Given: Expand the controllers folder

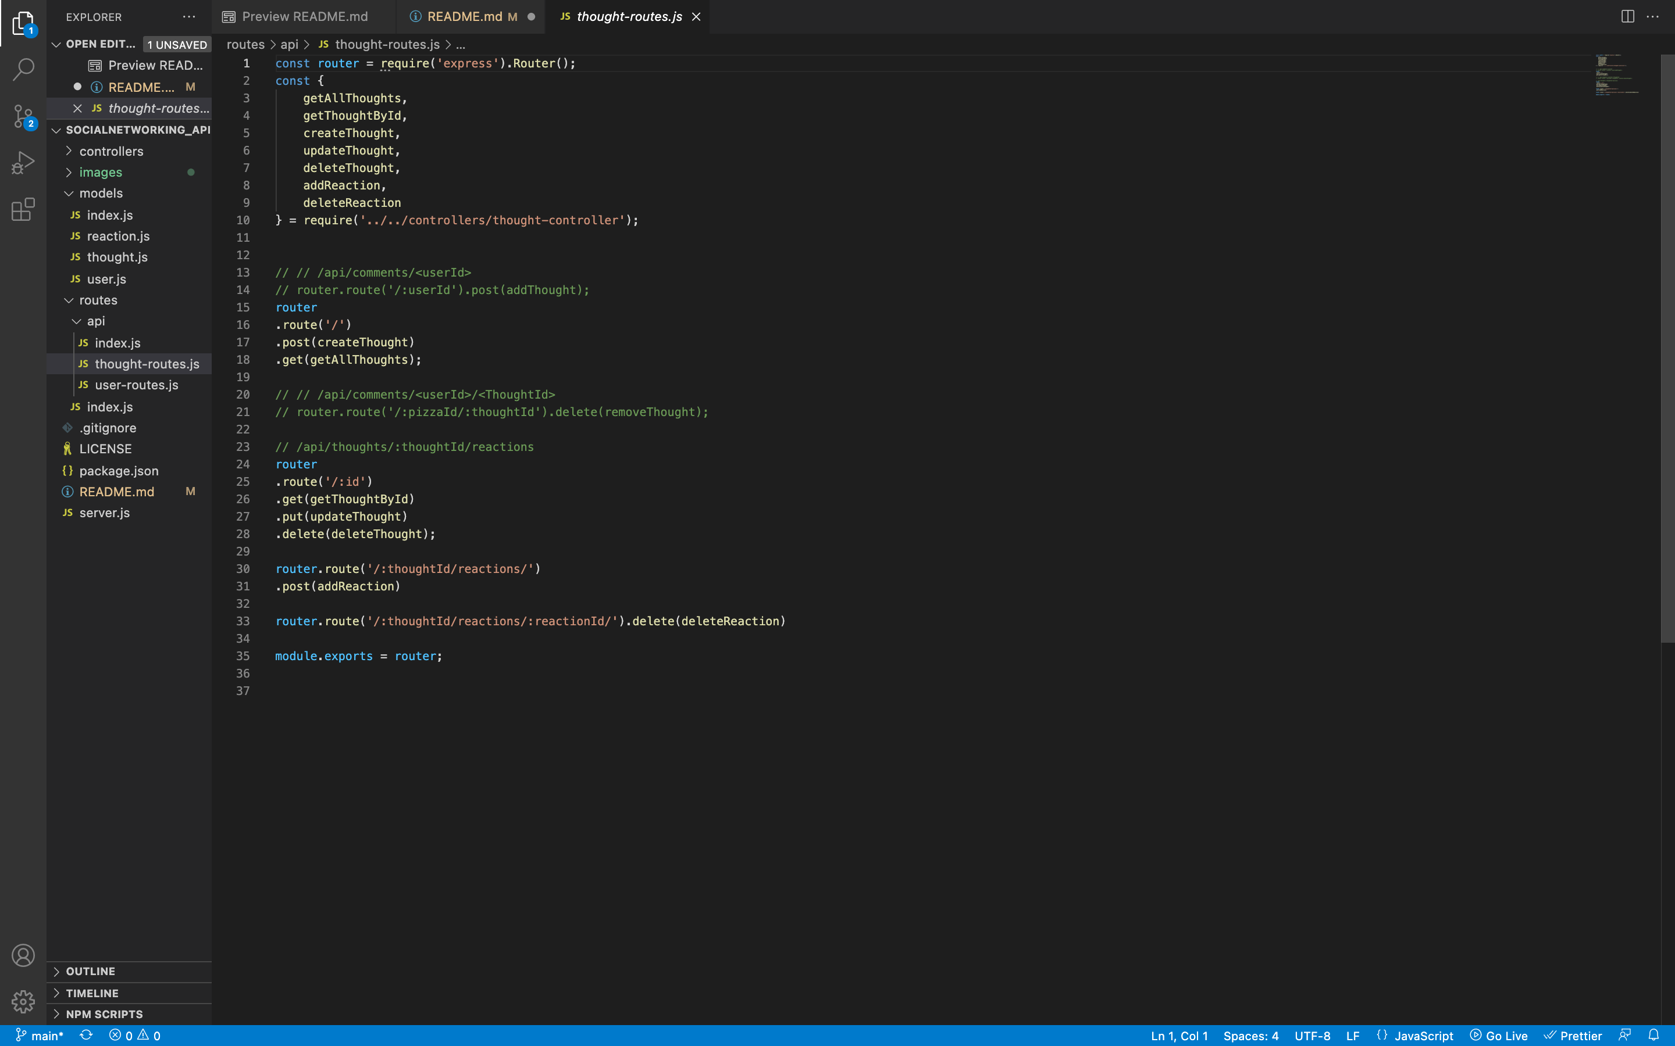Looking at the screenshot, I should tap(111, 151).
